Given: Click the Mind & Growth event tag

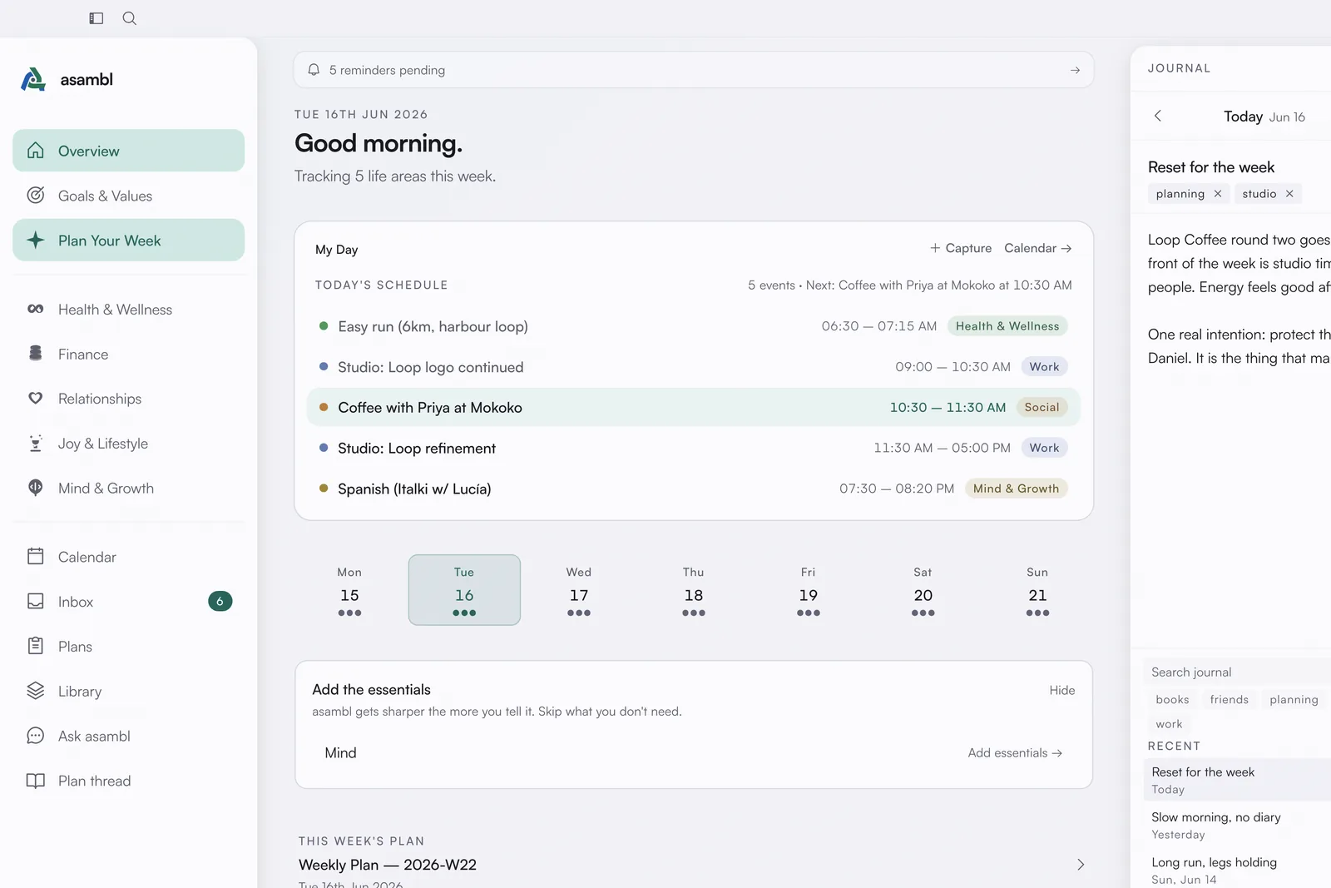Looking at the screenshot, I should point(1016,489).
